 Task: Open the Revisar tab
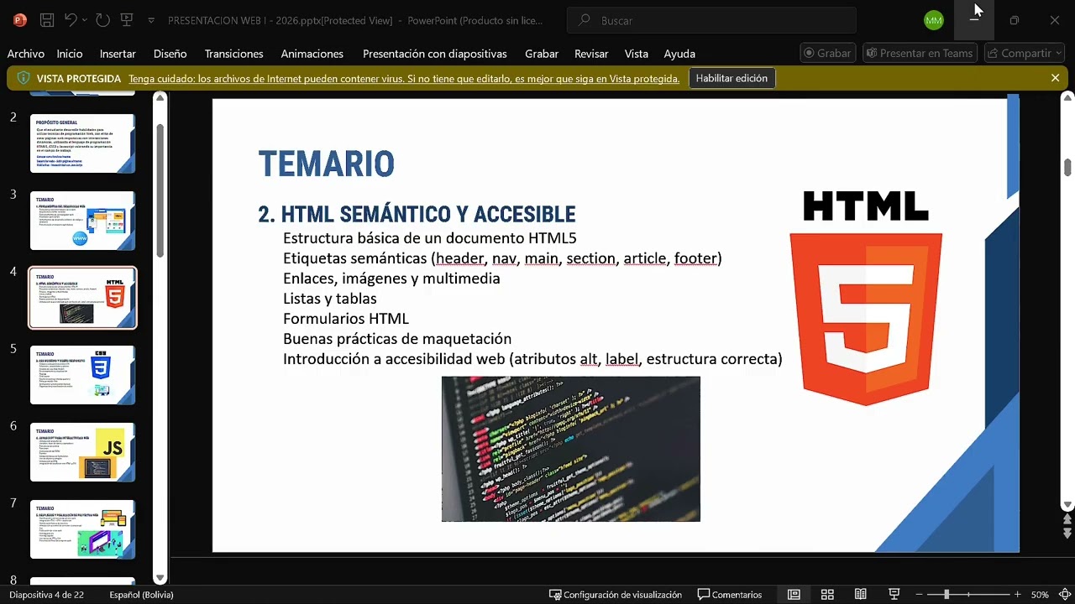tap(591, 54)
